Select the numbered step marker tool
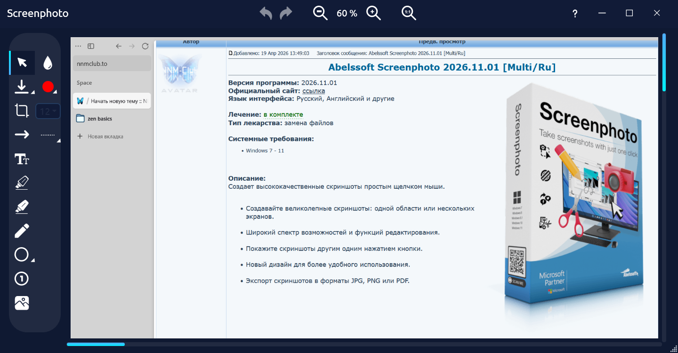Viewport: 678px width, 353px height. coord(22,279)
